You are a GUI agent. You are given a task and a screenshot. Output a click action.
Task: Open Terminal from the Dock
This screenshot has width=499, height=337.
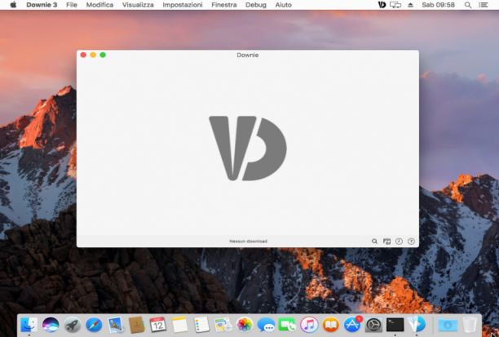[x=395, y=325]
